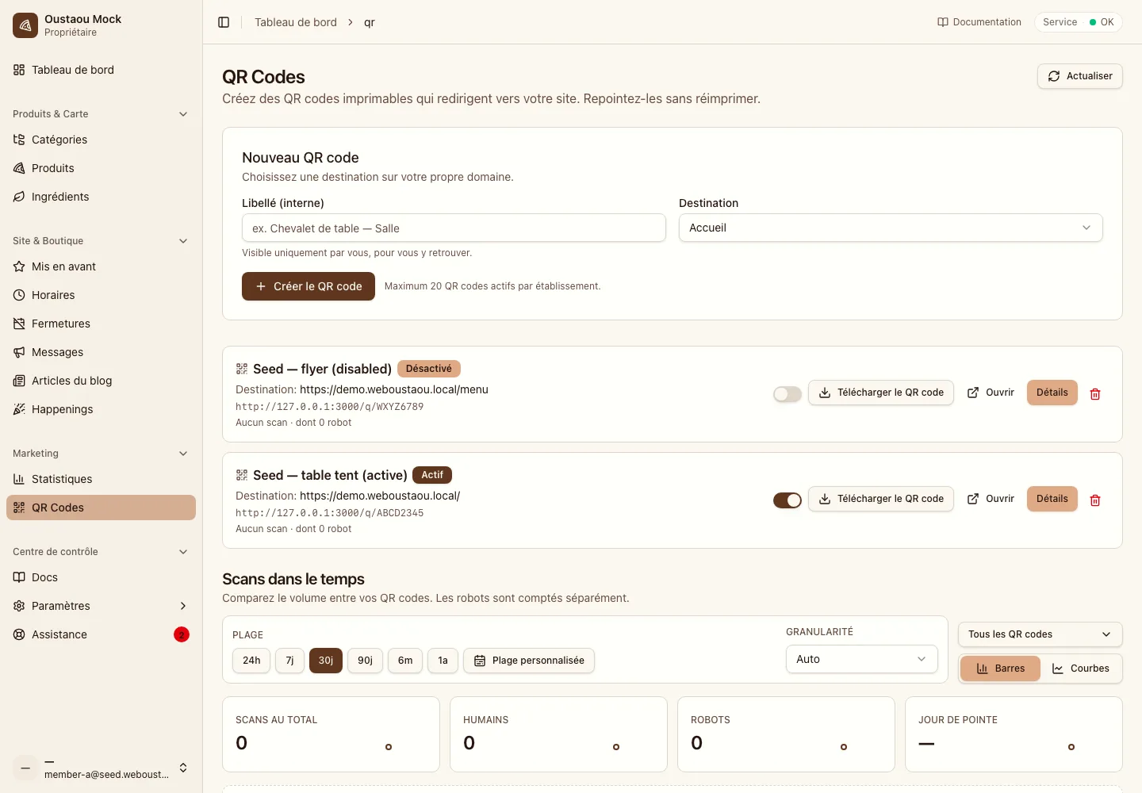The width and height of the screenshot is (1142, 793).
Task: Delete the Seed table tent (active) QR code
Action: 1095,500
